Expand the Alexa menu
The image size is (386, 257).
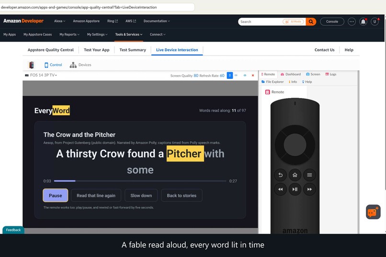click(x=59, y=21)
